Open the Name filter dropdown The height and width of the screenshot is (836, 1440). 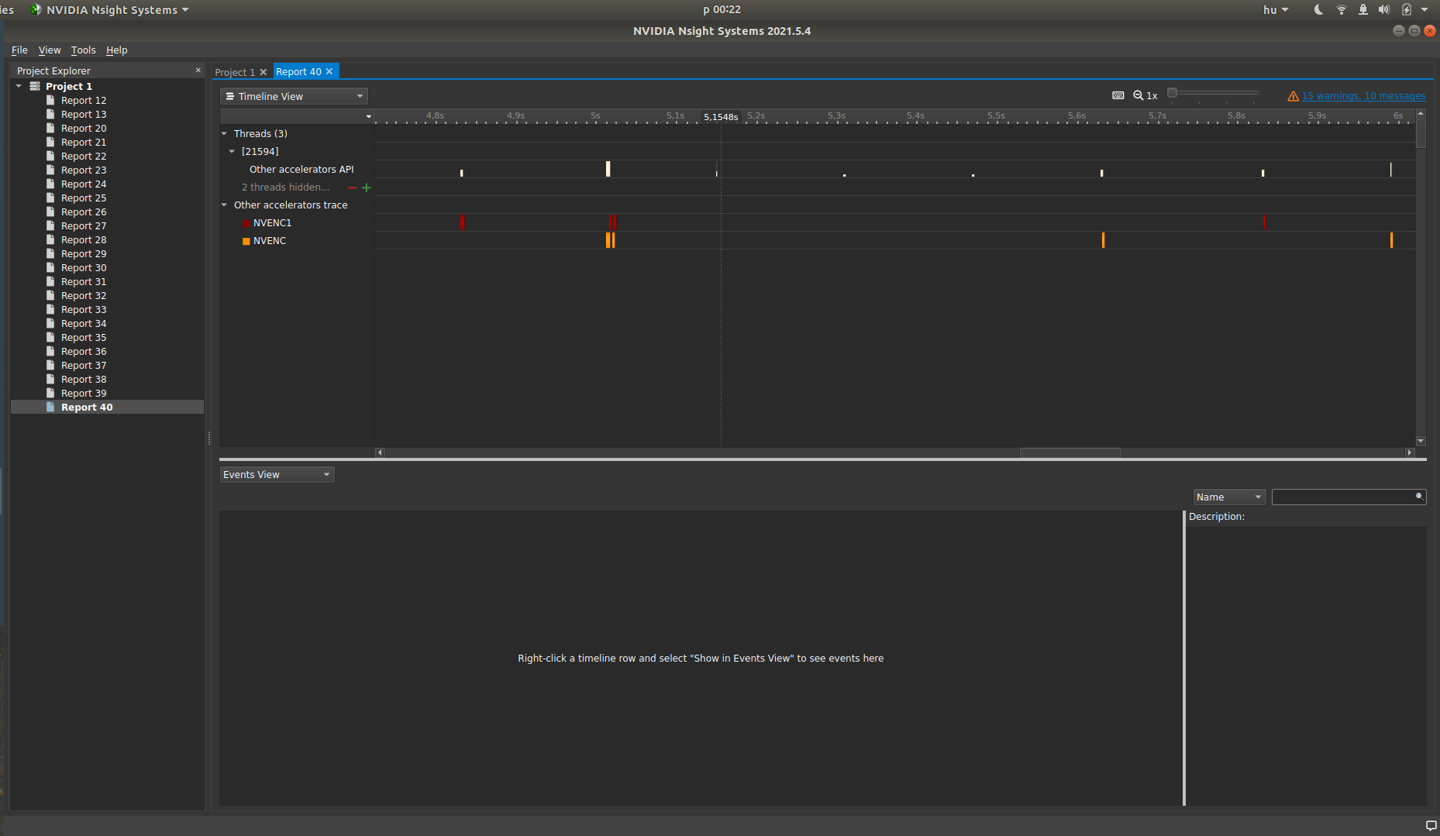(1229, 497)
